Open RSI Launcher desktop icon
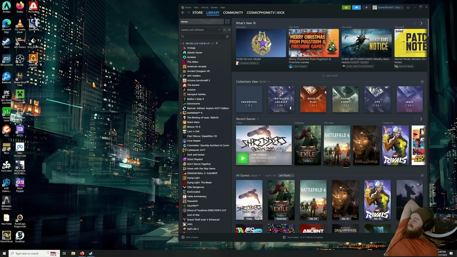The image size is (457, 257). (6, 60)
